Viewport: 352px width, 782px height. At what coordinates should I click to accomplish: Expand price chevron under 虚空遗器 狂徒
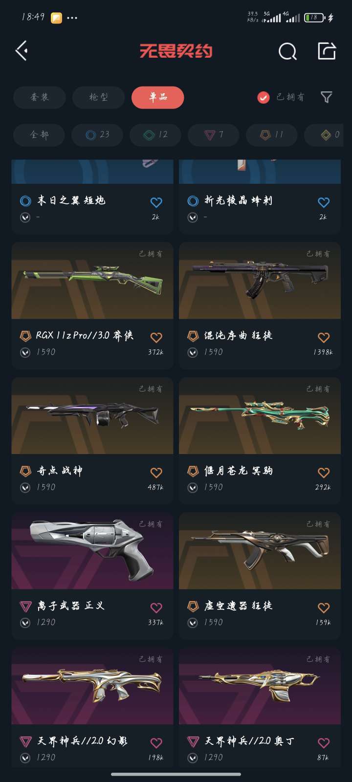[193, 623]
